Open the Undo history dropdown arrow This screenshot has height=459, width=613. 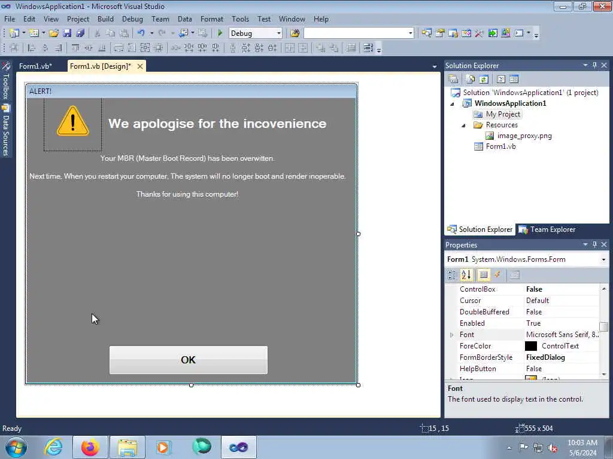coord(151,33)
